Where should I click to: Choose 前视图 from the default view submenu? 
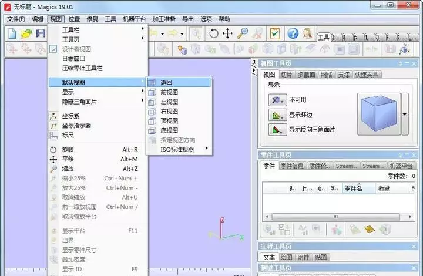[169, 92]
